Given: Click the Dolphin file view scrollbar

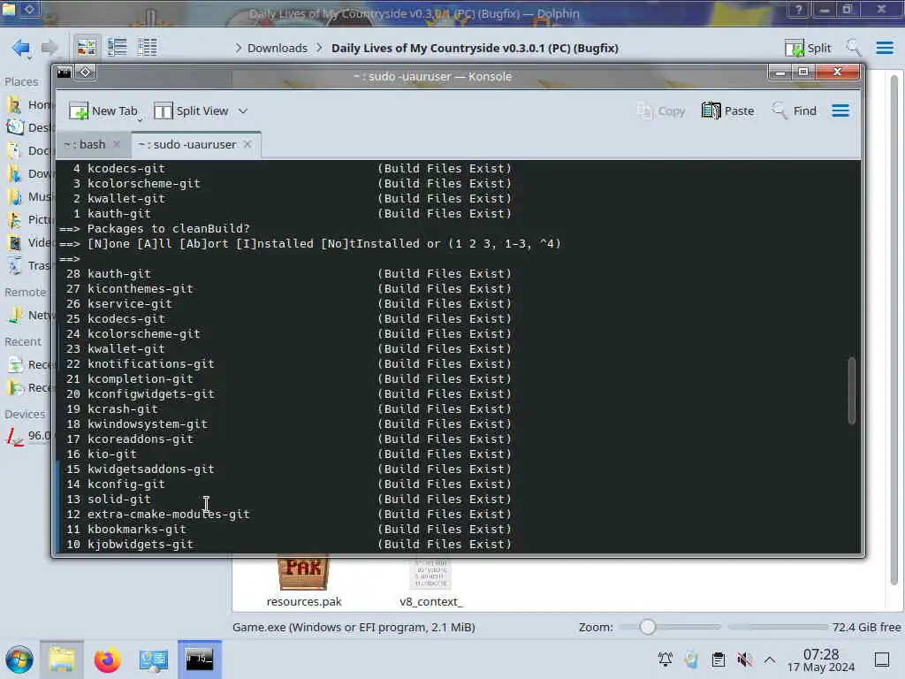Looking at the screenshot, I should [x=894, y=329].
